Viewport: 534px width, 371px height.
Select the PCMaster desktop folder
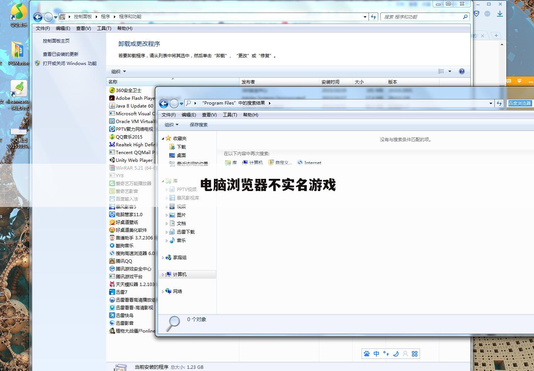[19, 53]
